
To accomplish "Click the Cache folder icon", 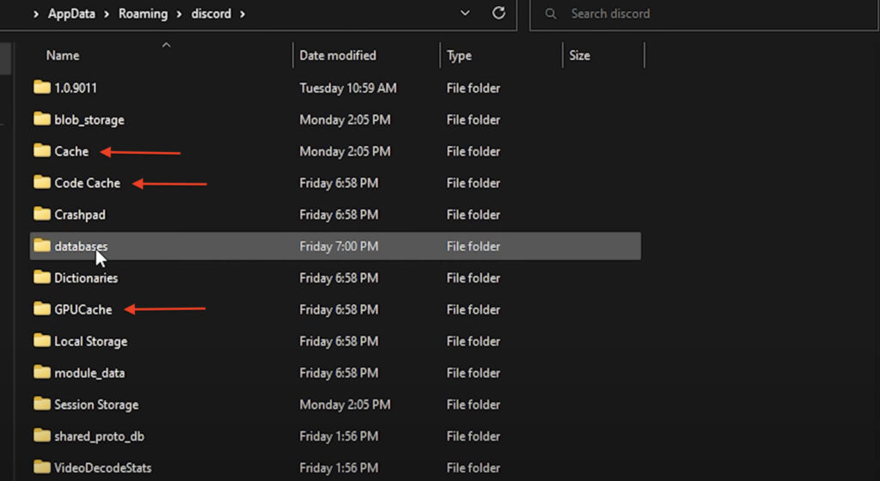I will pos(42,151).
